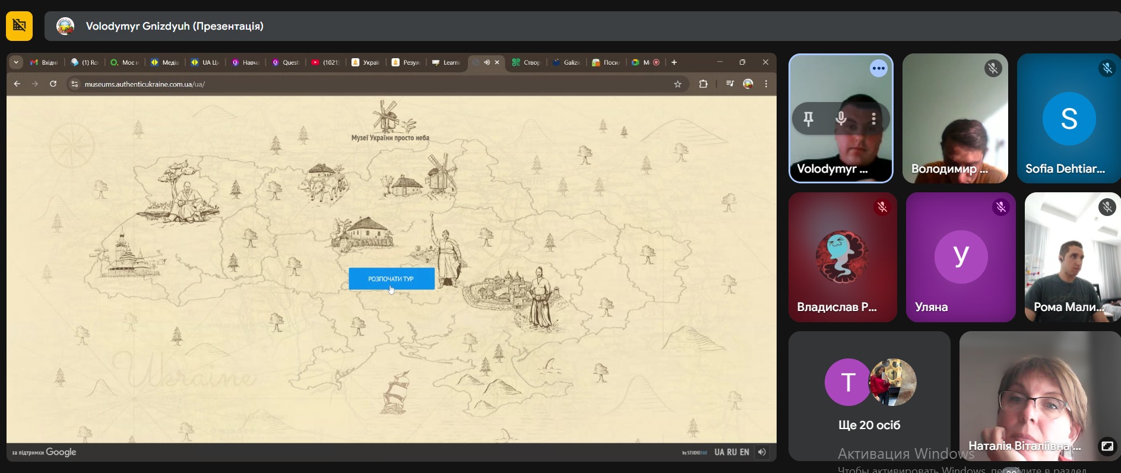Click the РОЗПОЧАТИ ТУР button
Viewport: 1121px width, 473px height.
391,279
